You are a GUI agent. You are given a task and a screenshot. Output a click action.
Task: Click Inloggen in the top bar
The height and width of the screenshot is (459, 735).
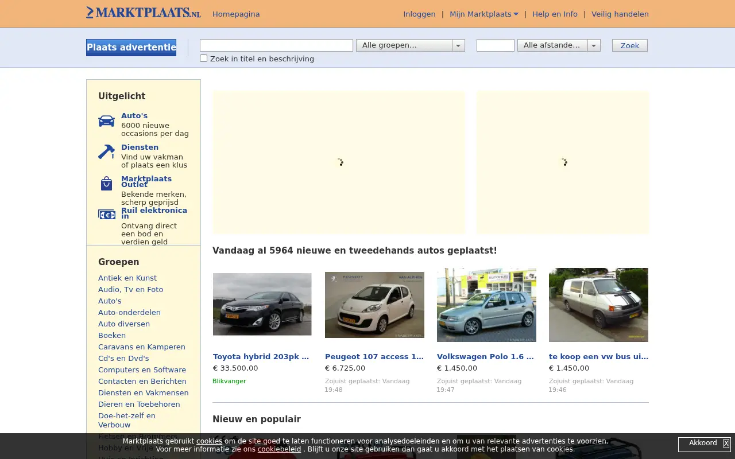419,14
